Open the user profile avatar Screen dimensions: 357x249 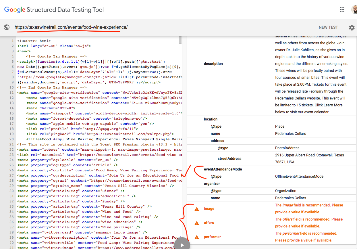354,9
